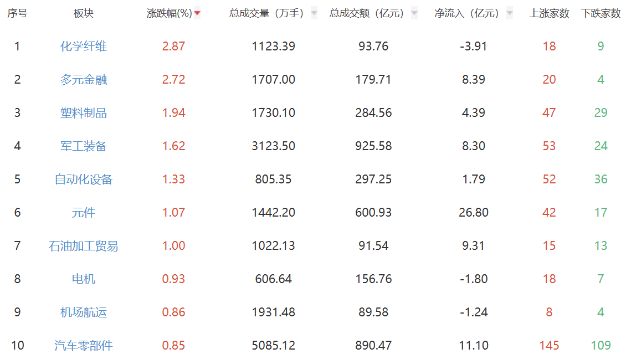Select row number 1 in the table
626x359 pixels.
(x=17, y=47)
